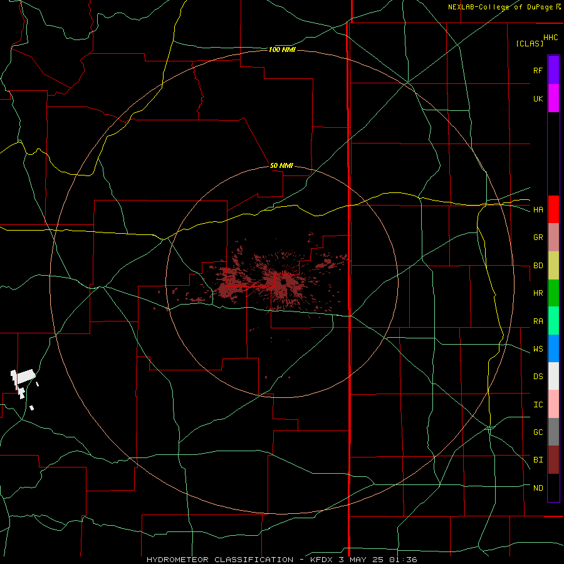Click the HR legend label
Screen dimensions: 564x564
pyautogui.click(x=538, y=293)
